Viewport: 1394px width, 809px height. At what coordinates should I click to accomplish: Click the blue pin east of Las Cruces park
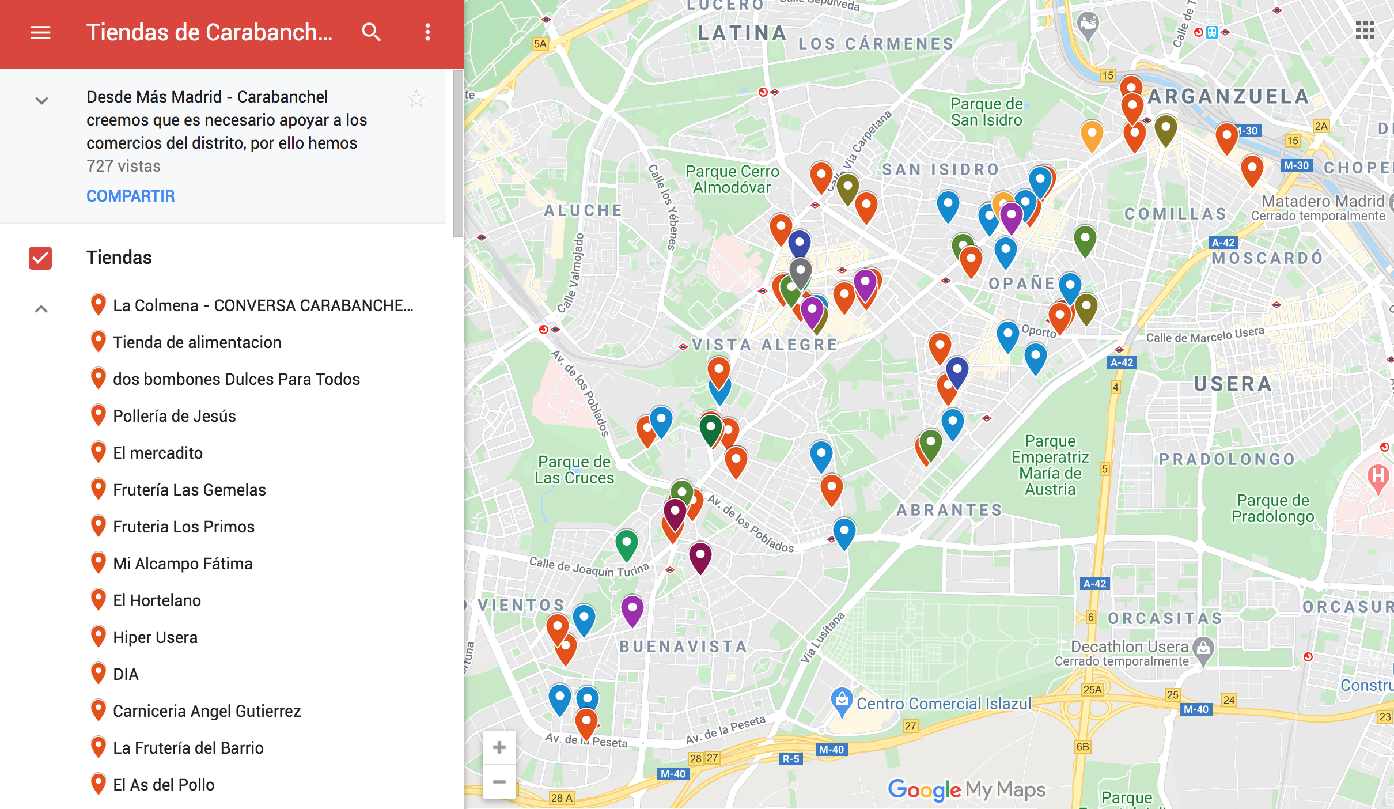661,422
